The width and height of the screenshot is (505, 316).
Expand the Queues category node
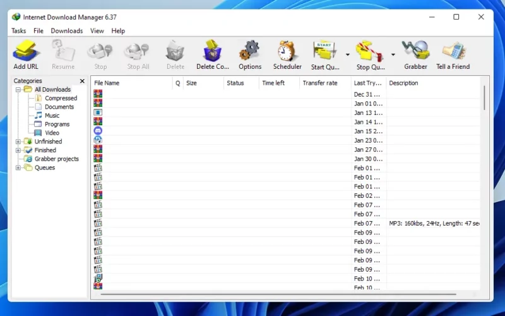pyautogui.click(x=18, y=167)
